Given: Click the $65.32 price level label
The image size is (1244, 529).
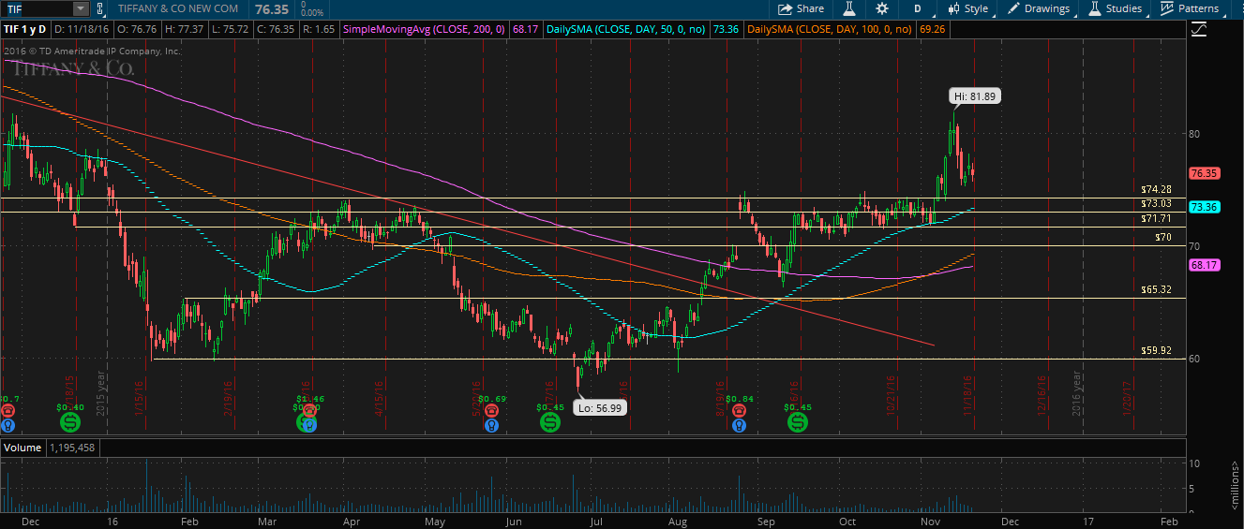Looking at the screenshot, I should click(1156, 290).
